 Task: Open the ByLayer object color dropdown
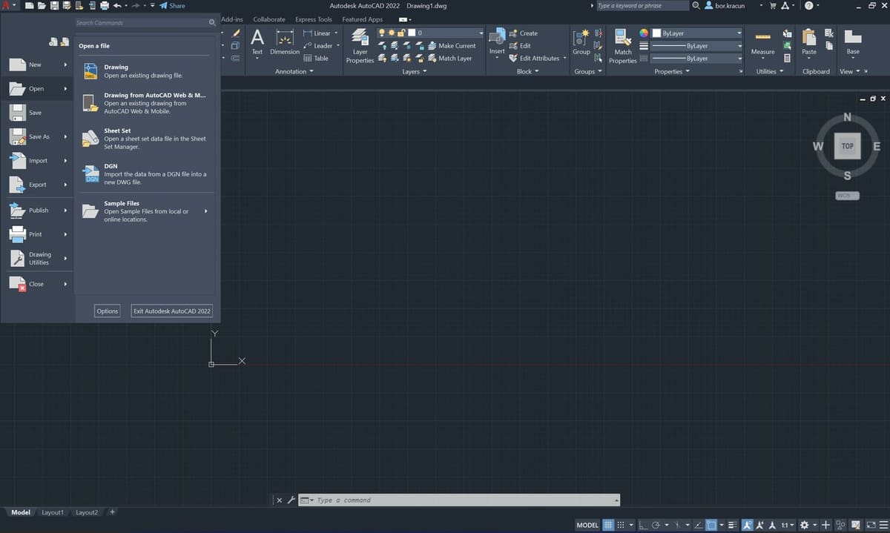coord(697,33)
